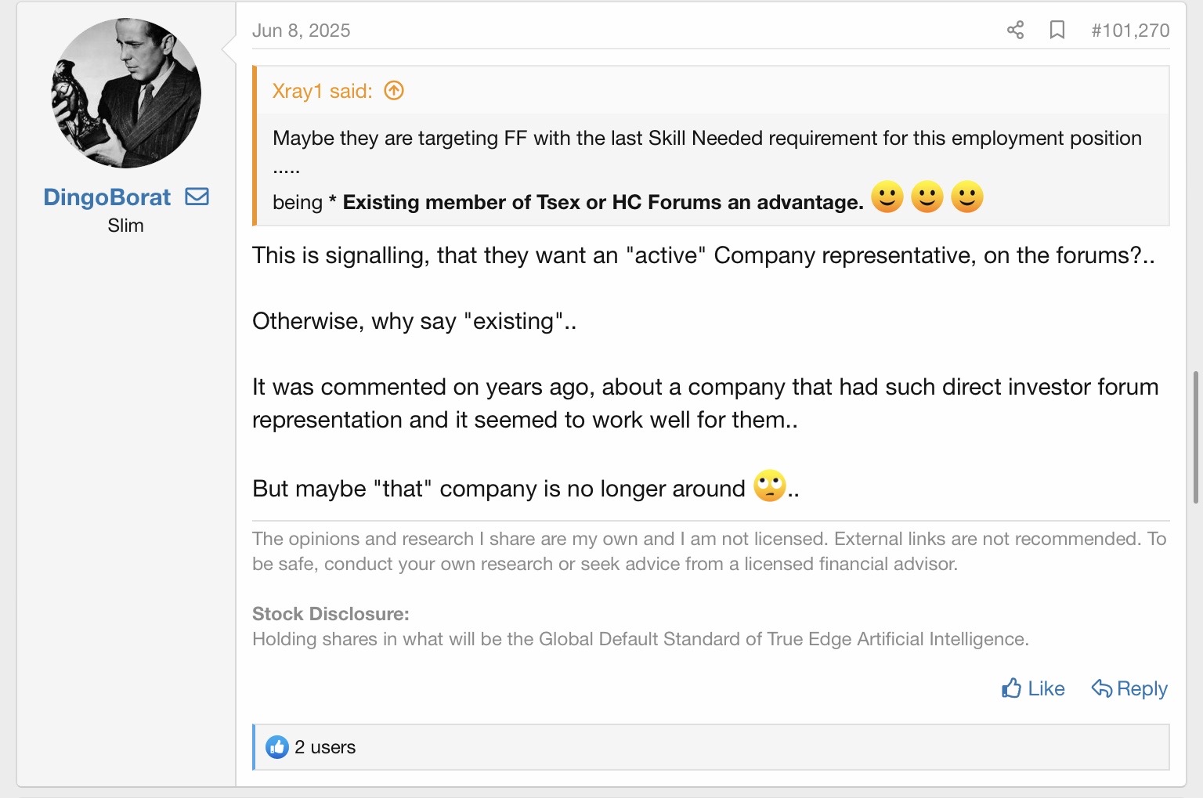Image resolution: width=1203 pixels, height=798 pixels.
Task: Click the Jun 8, 2025 post date
Action: tap(301, 31)
